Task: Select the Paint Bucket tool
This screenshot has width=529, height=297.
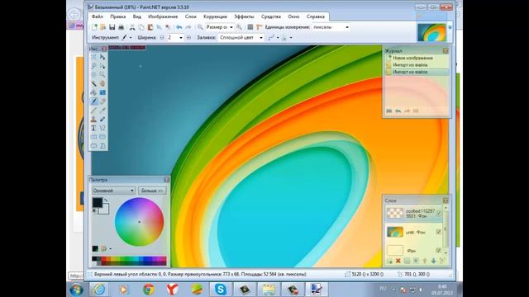Action: [93, 92]
